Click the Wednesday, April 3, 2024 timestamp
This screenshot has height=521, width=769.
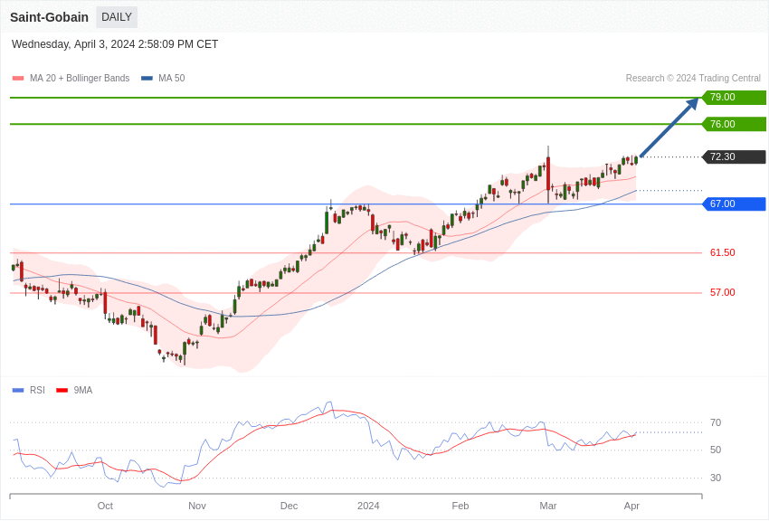pyautogui.click(x=115, y=44)
